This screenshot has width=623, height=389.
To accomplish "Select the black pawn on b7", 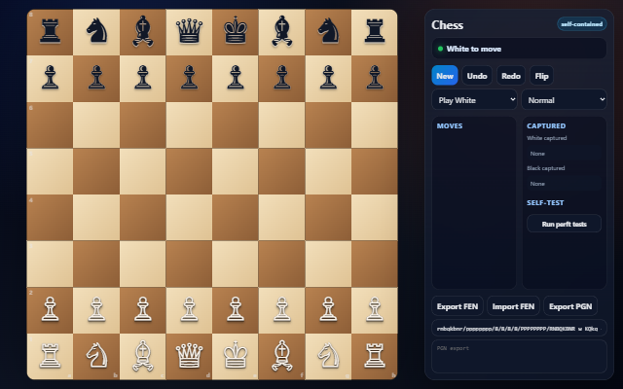I will click(x=96, y=79).
